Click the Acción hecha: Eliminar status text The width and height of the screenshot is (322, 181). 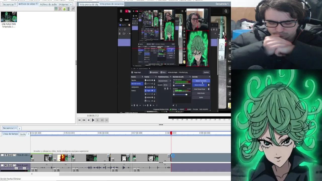11,179
